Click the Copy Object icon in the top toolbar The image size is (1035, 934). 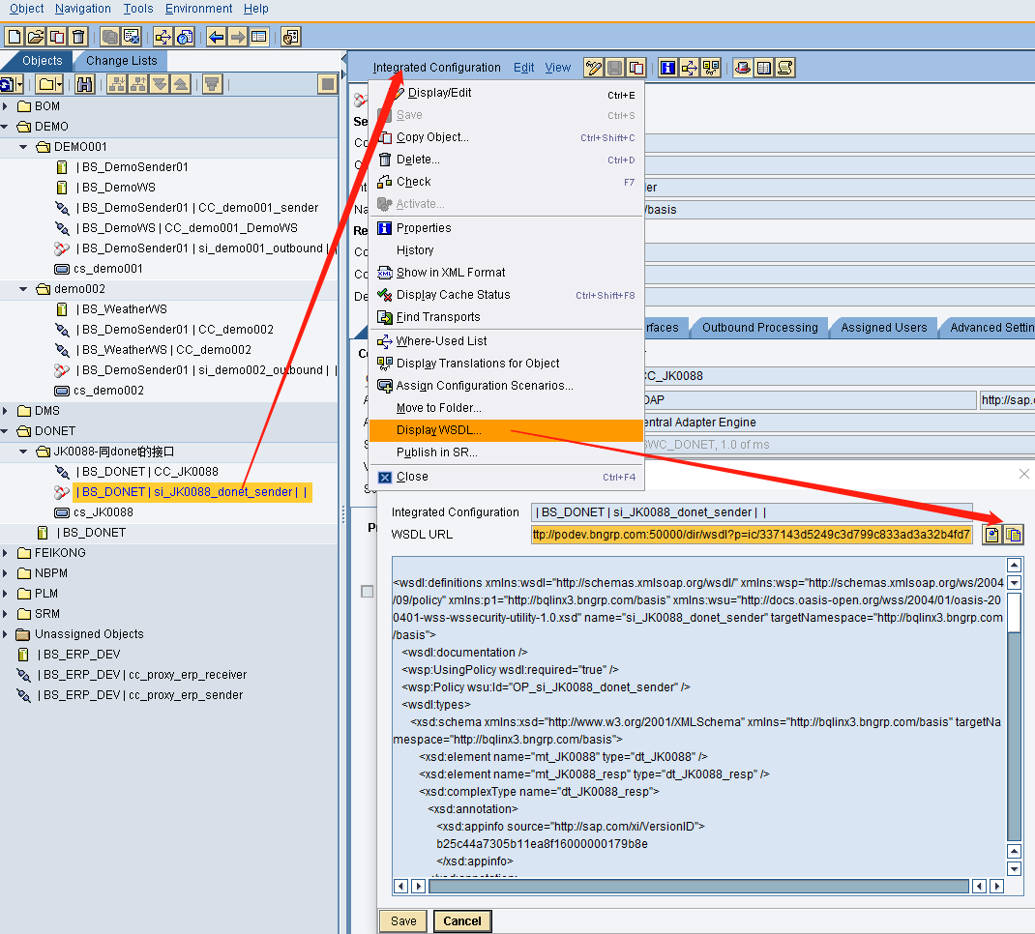(x=55, y=36)
